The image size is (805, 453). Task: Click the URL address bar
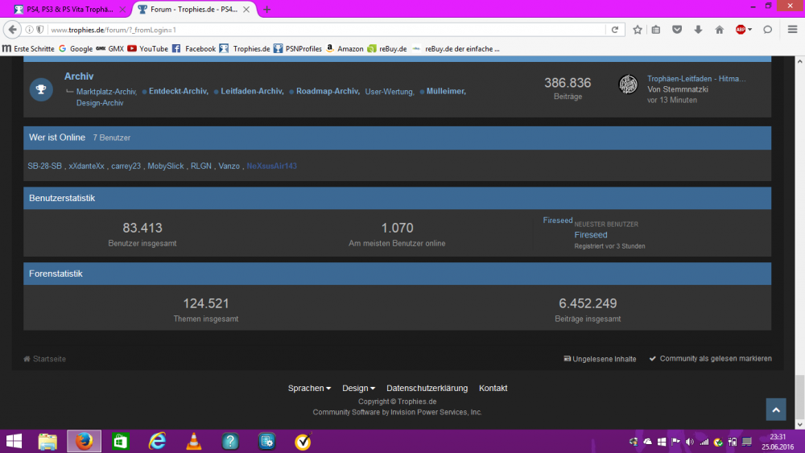[x=322, y=30]
